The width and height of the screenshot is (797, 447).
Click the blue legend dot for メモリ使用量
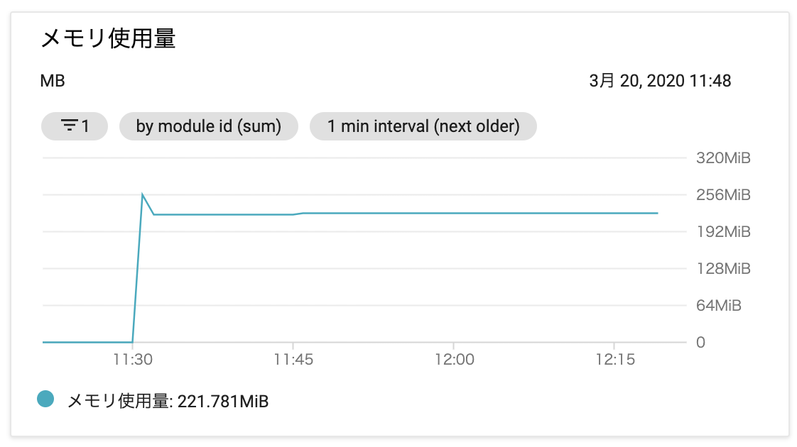coord(45,399)
